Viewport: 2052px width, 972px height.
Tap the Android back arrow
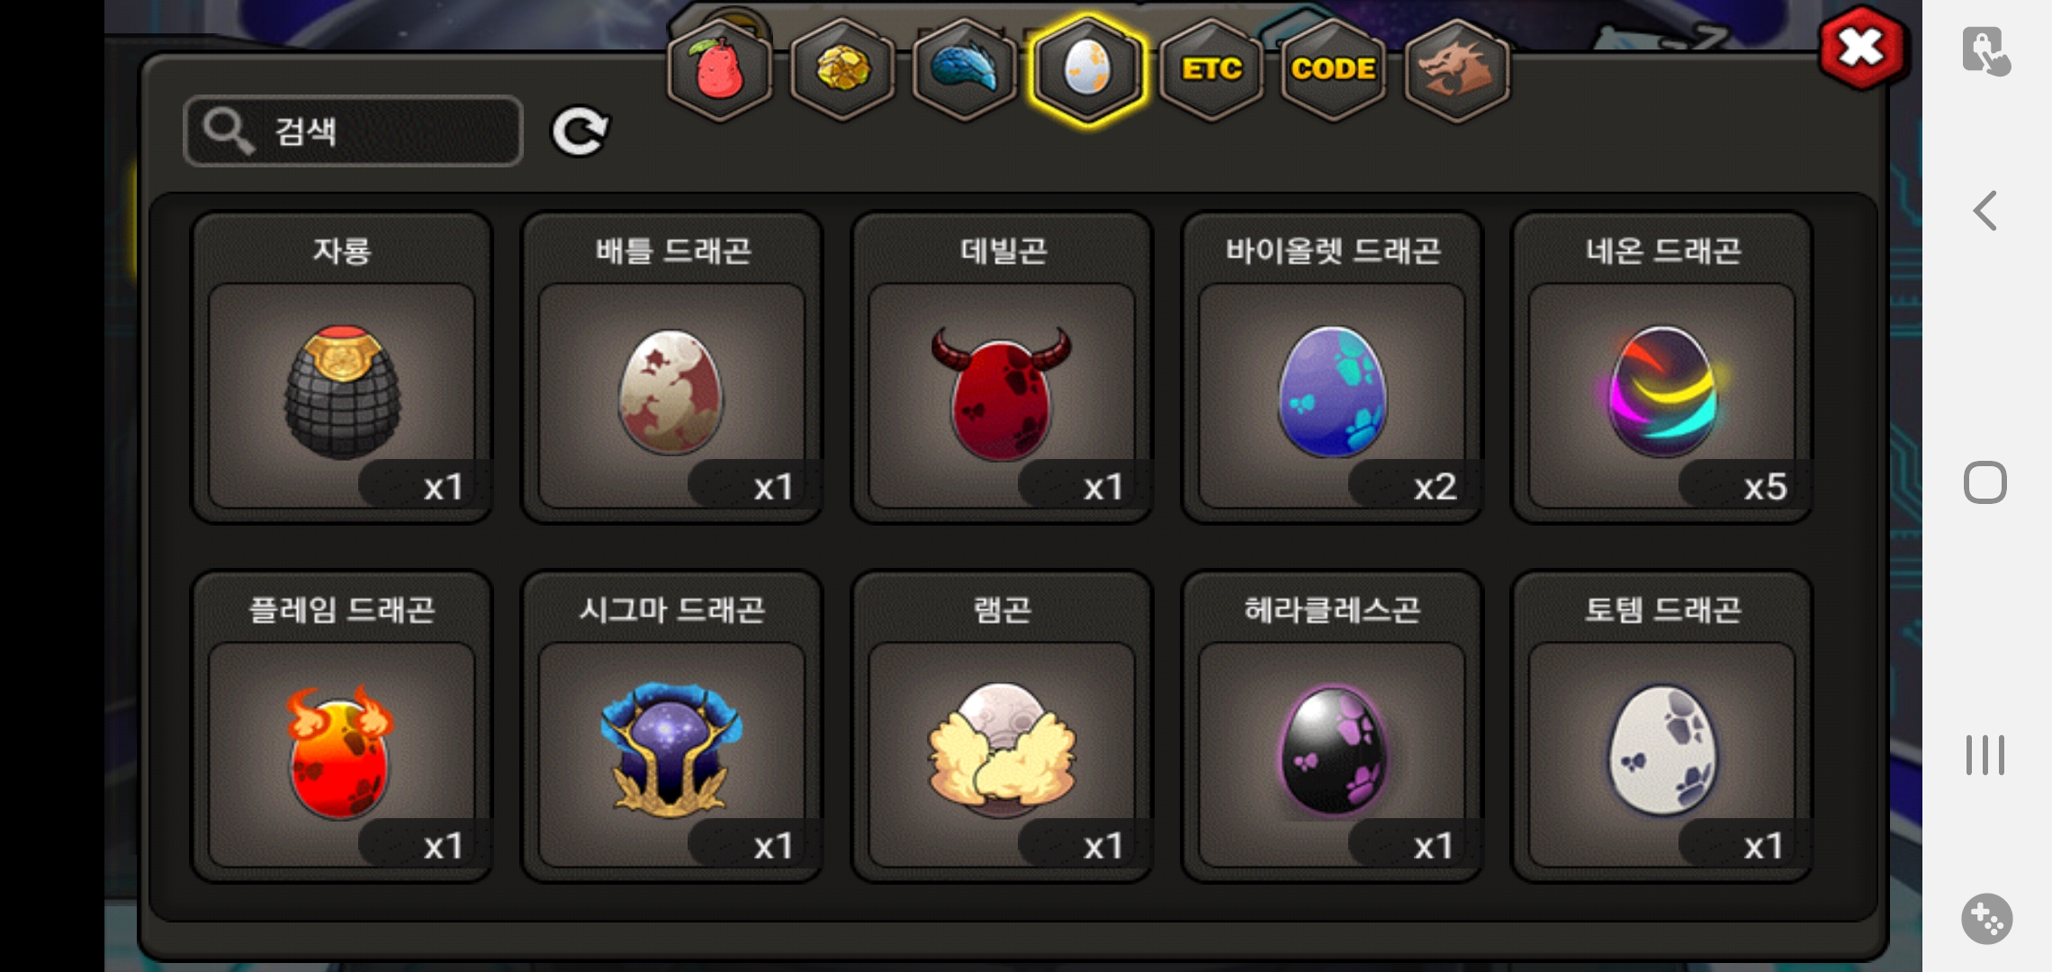click(1985, 211)
